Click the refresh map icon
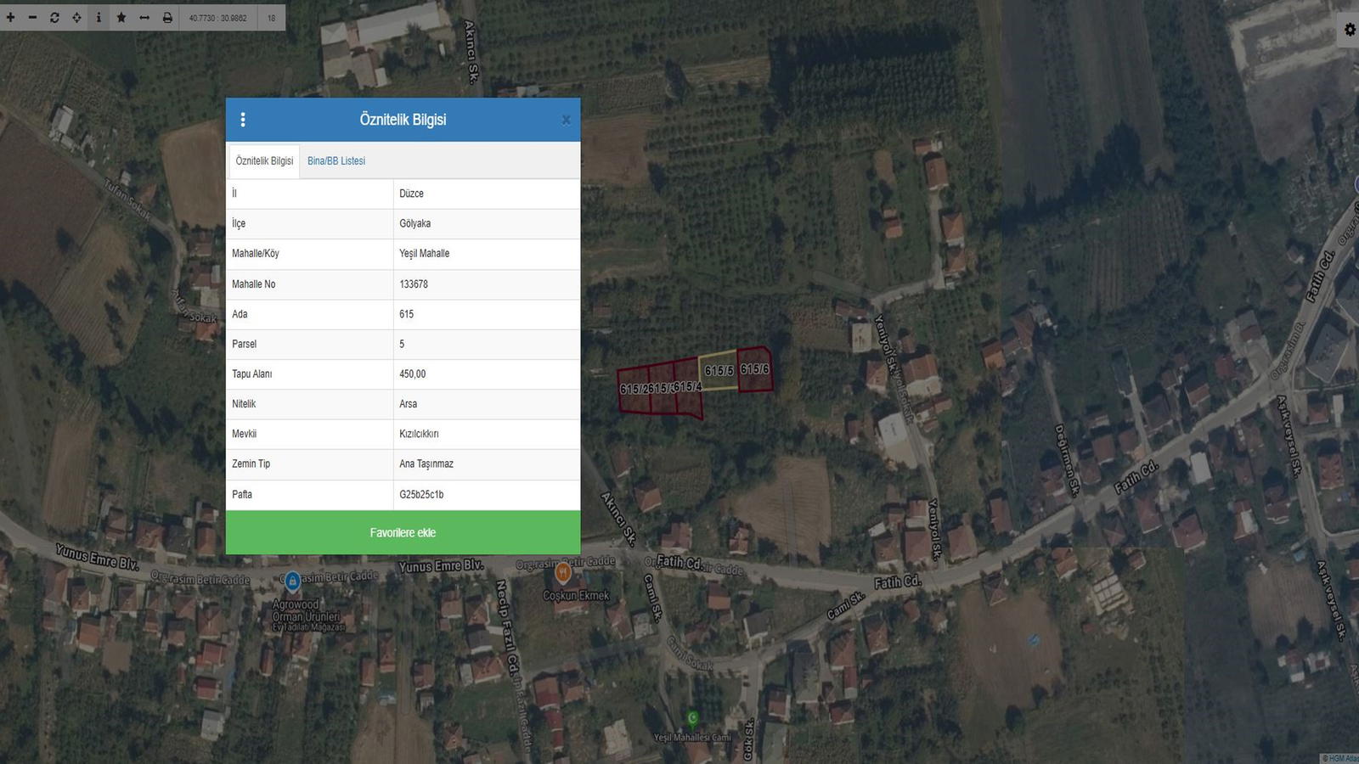The image size is (1359, 764). [x=54, y=17]
